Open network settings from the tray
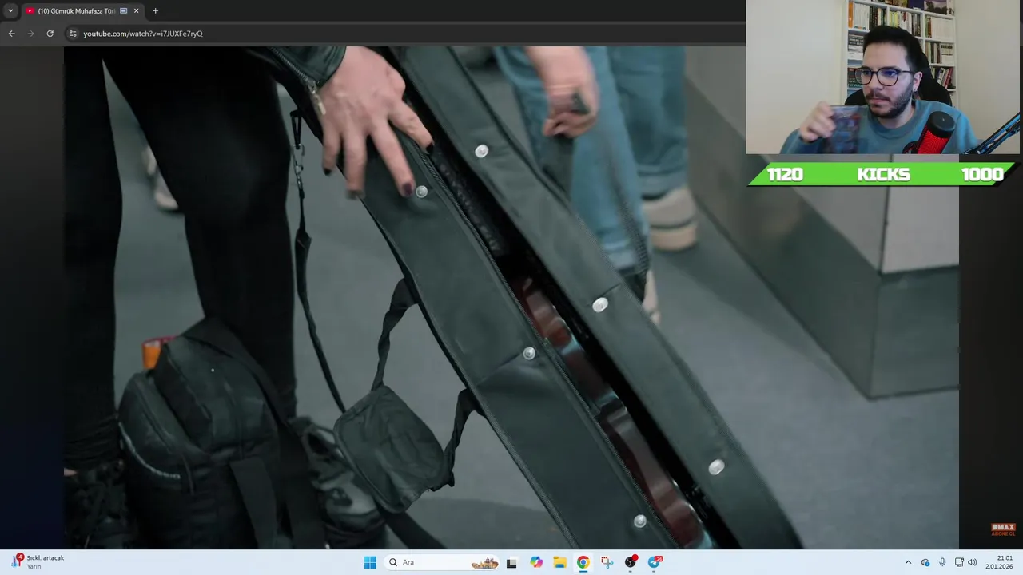The height and width of the screenshot is (575, 1023). click(x=959, y=562)
